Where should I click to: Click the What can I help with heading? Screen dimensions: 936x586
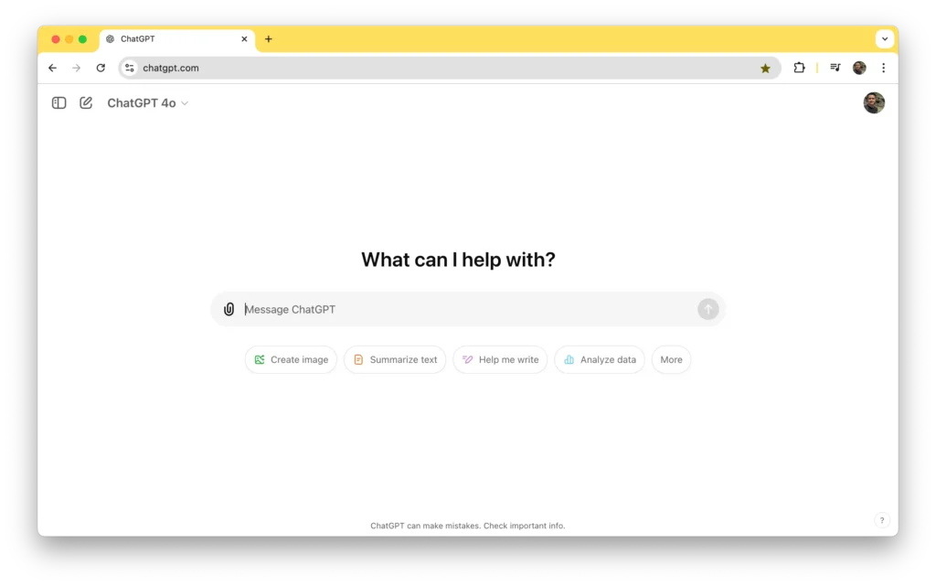458,260
